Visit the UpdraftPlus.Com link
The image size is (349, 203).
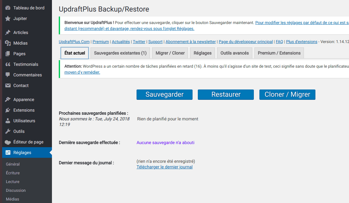pos(74,41)
